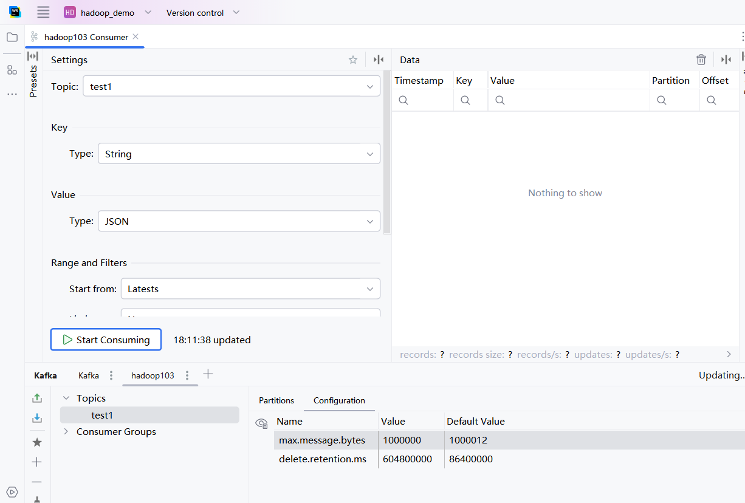
Task: Expand the Consumer Groups tree node
Action: [66, 431]
